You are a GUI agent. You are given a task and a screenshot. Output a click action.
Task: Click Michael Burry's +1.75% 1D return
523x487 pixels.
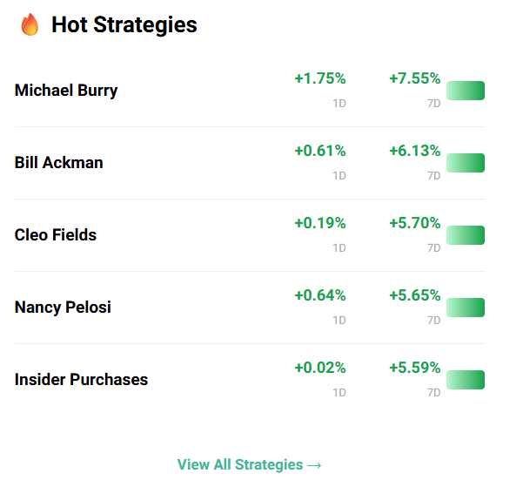coord(320,78)
